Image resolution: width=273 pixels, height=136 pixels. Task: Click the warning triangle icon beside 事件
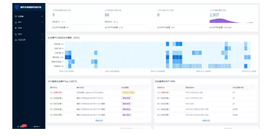tap(16, 22)
